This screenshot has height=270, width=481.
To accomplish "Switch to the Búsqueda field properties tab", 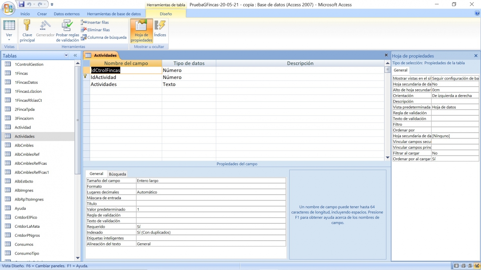I will (x=117, y=174).
